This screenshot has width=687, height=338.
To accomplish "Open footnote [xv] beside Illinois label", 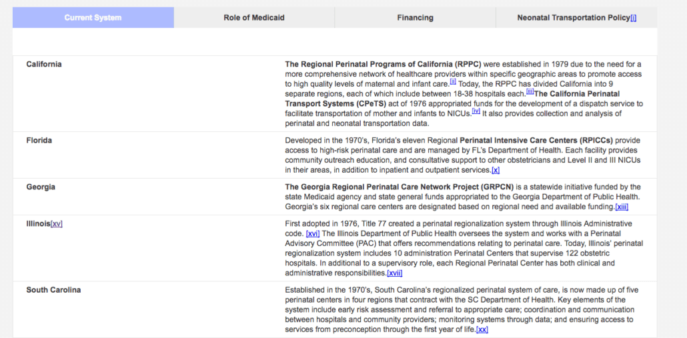I will (57, 223).
